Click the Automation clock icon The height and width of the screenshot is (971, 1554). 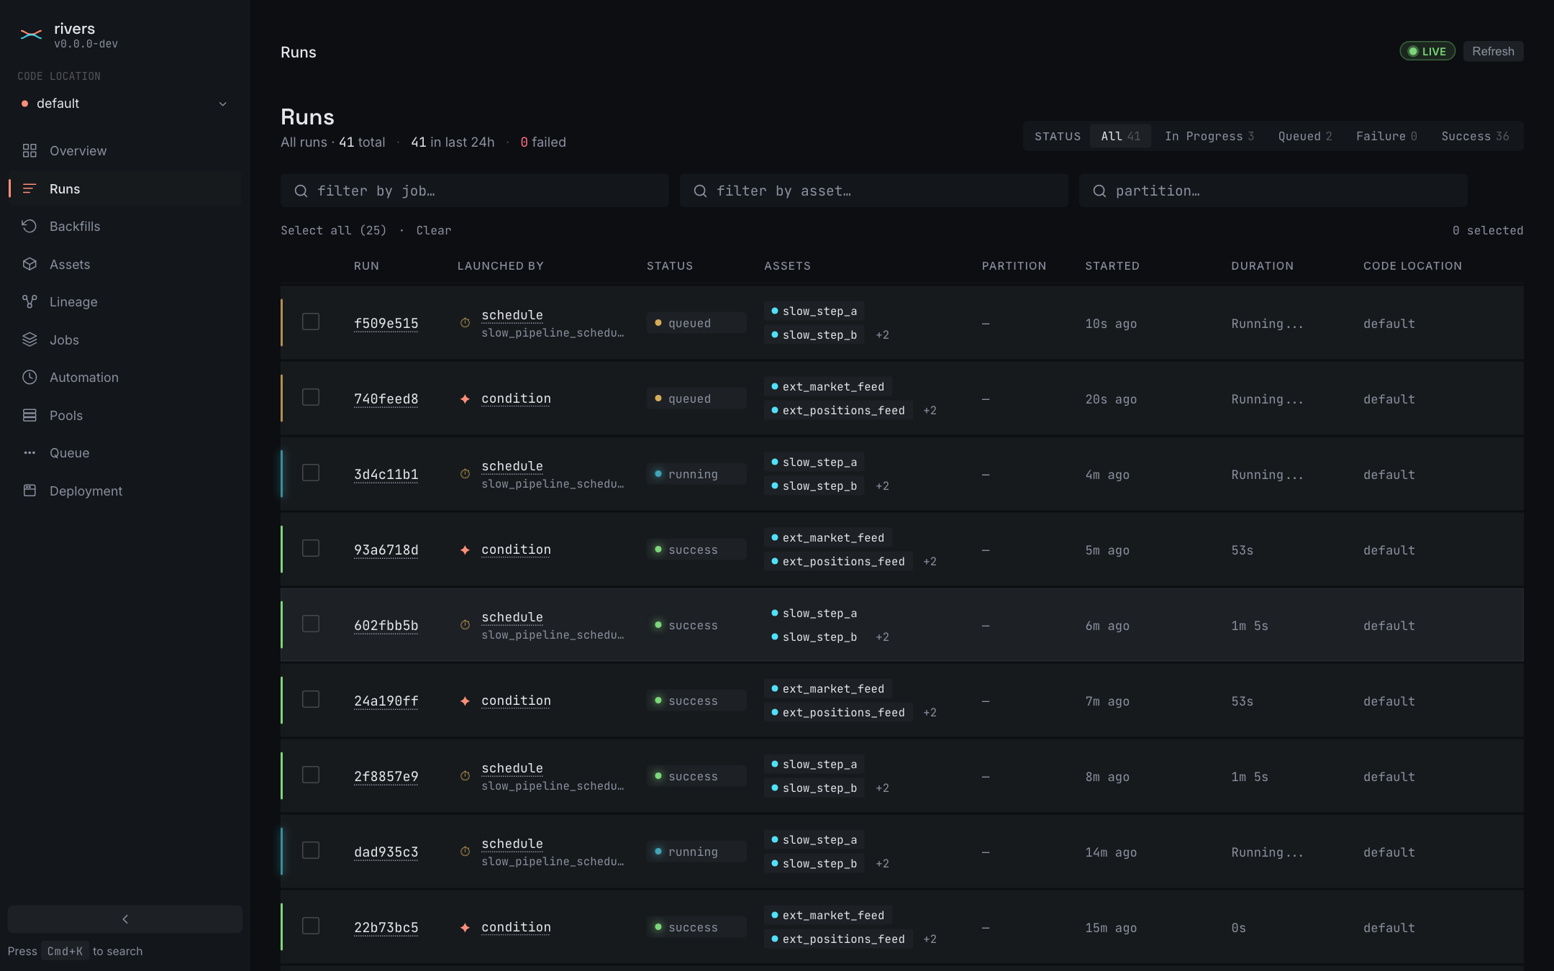(29, 378)
